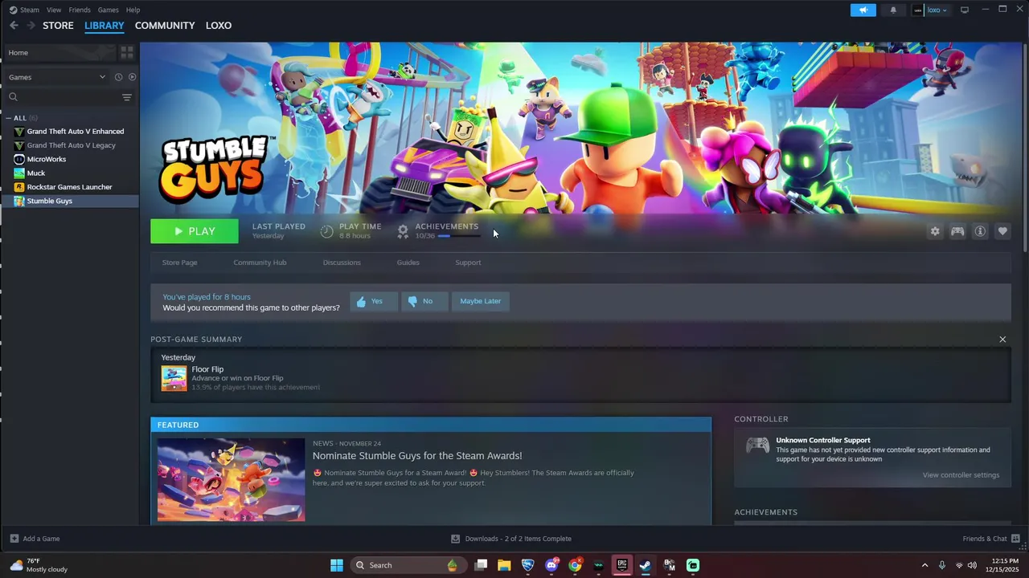The height and width of the screenshot is (578, 1029).
Task: Go back with the navigation arrow
Action: pyautogui.click(x=14, y=26)
